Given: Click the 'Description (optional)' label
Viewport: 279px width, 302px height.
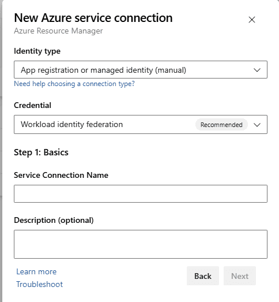Looking at the screenshot, I should coord(54,220).
